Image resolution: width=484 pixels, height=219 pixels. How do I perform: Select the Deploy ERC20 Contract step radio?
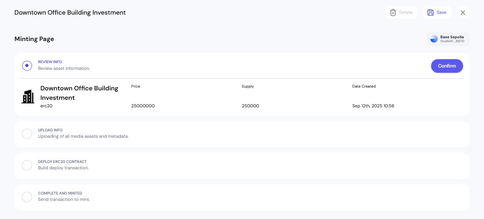point(27,165)
